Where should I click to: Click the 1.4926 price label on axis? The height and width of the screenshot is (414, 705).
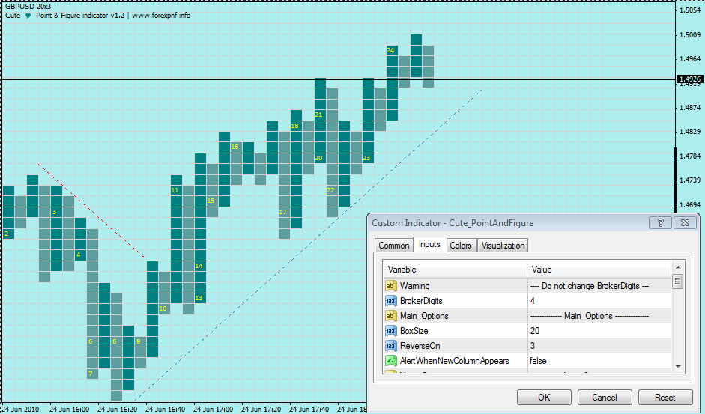click(x=689, y=79)
